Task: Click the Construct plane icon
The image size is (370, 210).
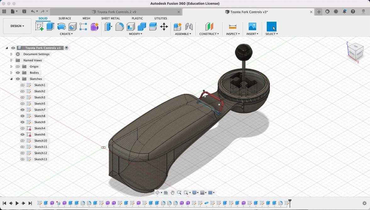Action: [x=209, y=27]
